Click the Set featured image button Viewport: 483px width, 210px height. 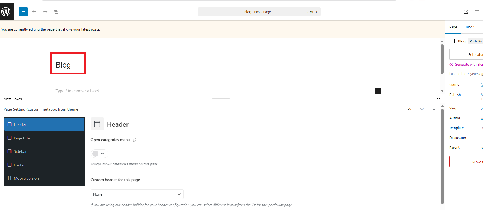click(466, 54)
